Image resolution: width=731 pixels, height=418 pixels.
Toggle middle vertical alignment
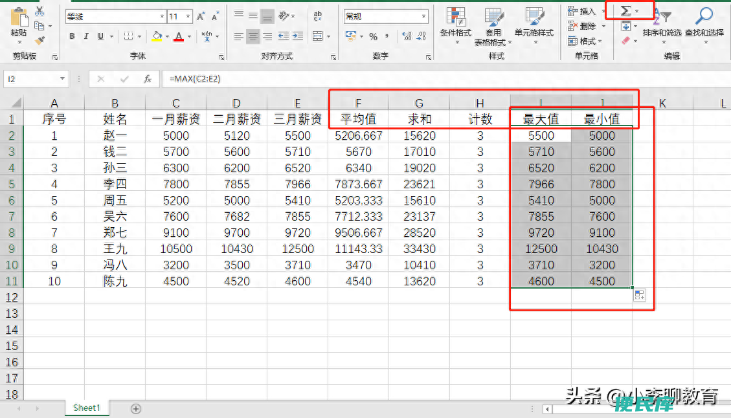(x=253, y=16)
